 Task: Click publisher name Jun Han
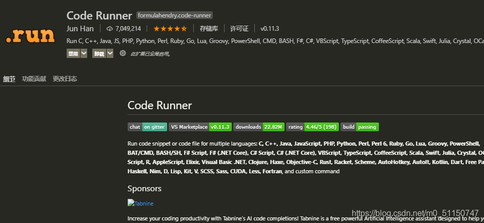[x=80, y=29]
